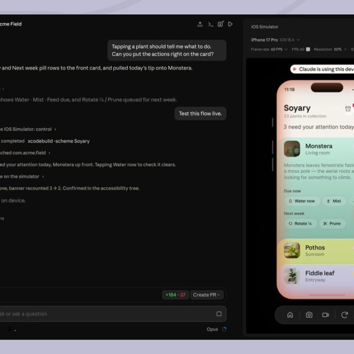Click the run play icon in header
354x354 pixels.
230,24
